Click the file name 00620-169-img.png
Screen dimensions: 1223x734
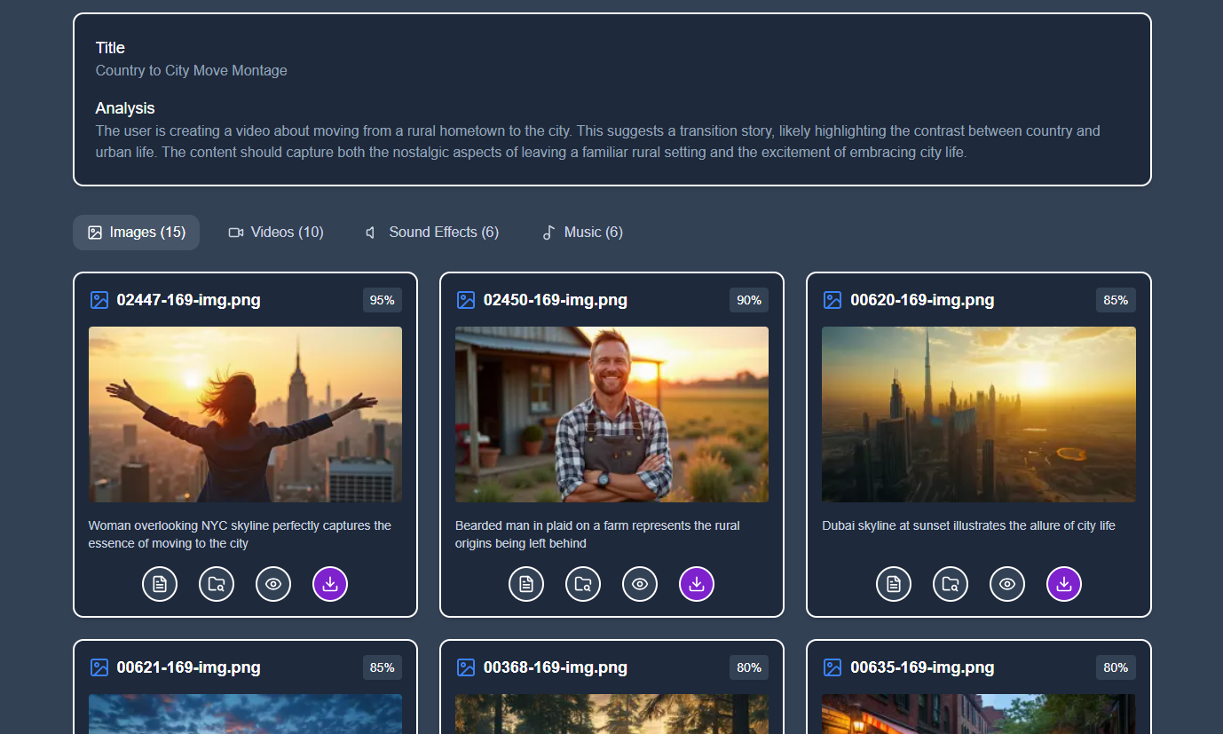(x=922, y=300)
